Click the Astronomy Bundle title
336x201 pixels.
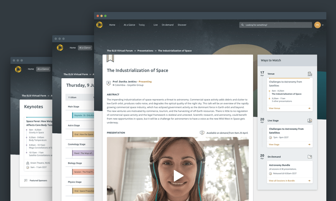coord(279,165)
